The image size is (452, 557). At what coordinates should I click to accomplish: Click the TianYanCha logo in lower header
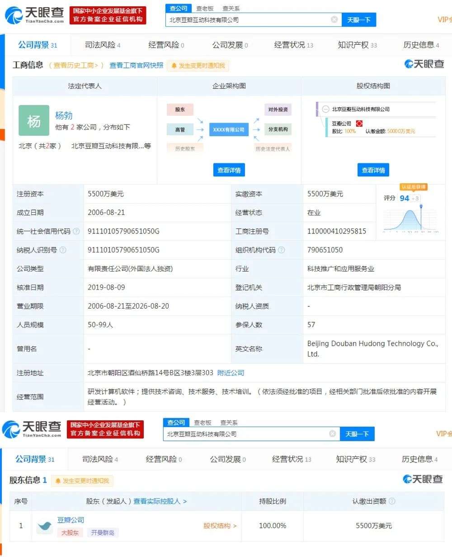32,429
